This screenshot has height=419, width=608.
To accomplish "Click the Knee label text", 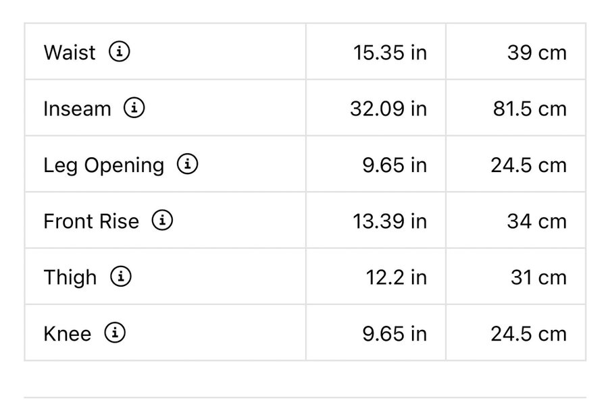I will click(x=67, y=333).
